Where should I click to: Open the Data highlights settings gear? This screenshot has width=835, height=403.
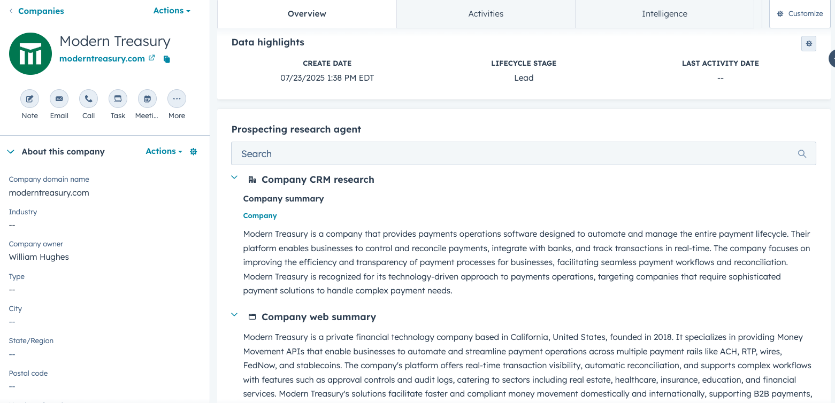pos(808,43)
